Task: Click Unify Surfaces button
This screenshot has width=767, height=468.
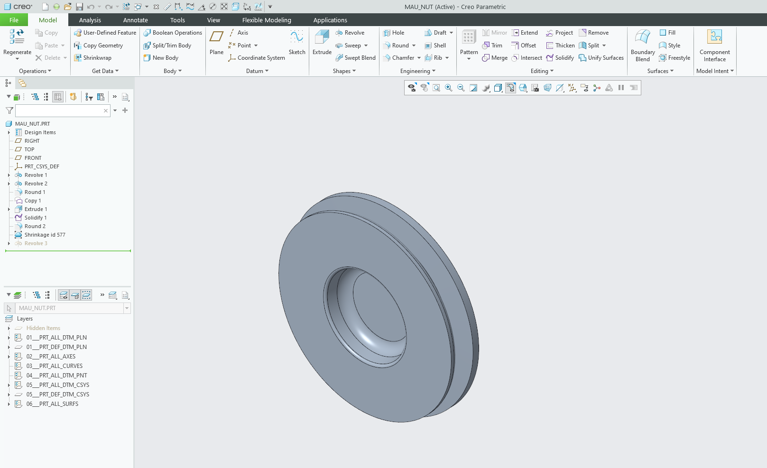Action: 601,58
